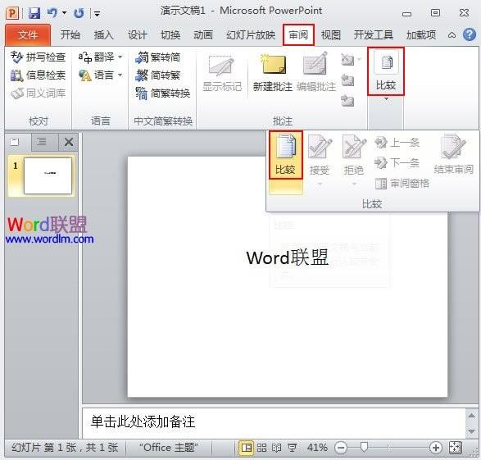Click the PowerPoint application icon in title bar
This screenshot has height=460, width=481.
pyautogui.click(x=12, y=13)
